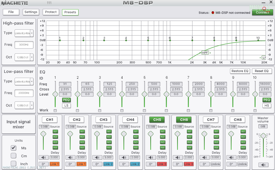Click the CH3 Delay value field
Screen dimensions: 275x170
tap(108, 157)
